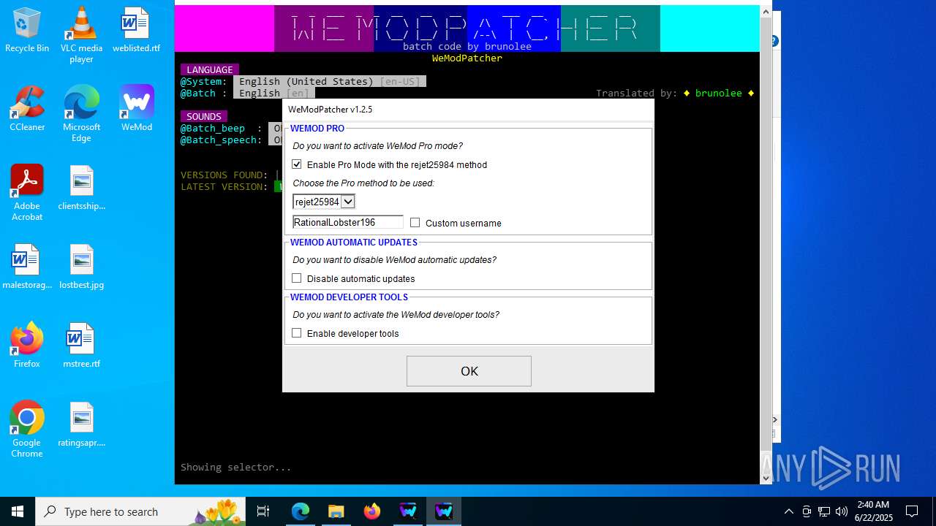This screenshot has height=526, width=936.
Task: Open weblisted.rtf document icon
Action: (136, 30)
